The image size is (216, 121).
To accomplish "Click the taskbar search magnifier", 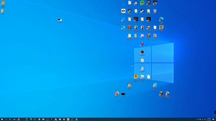I will coord(6,119).
